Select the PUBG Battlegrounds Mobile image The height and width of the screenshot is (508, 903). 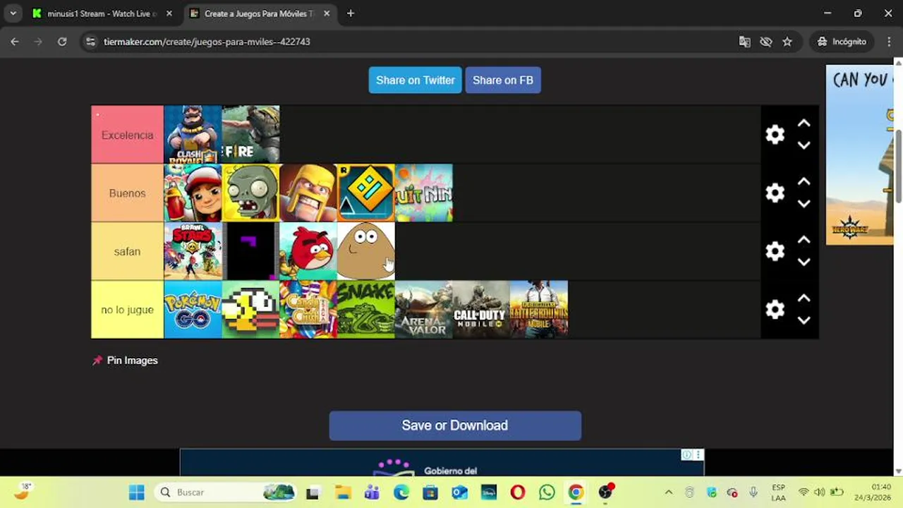point(539,309)
